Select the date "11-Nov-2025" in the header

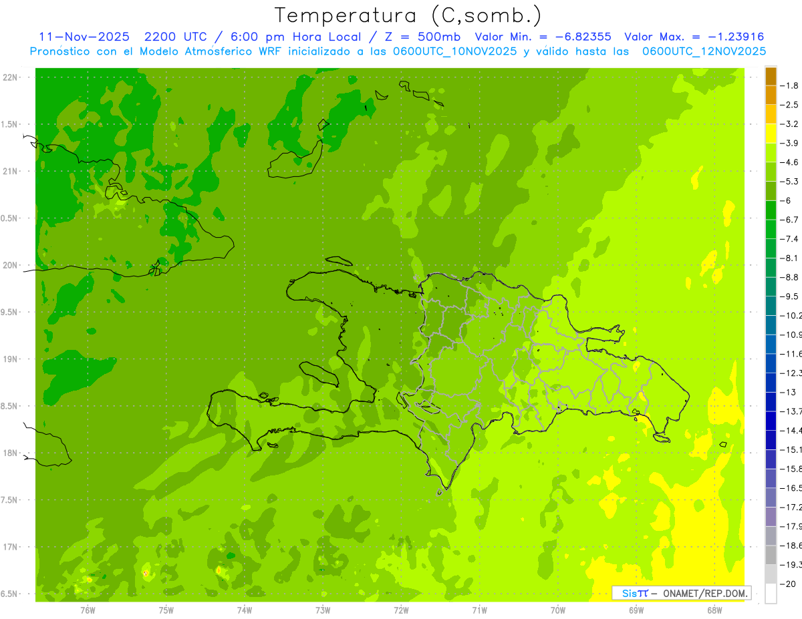coord(84,37)
